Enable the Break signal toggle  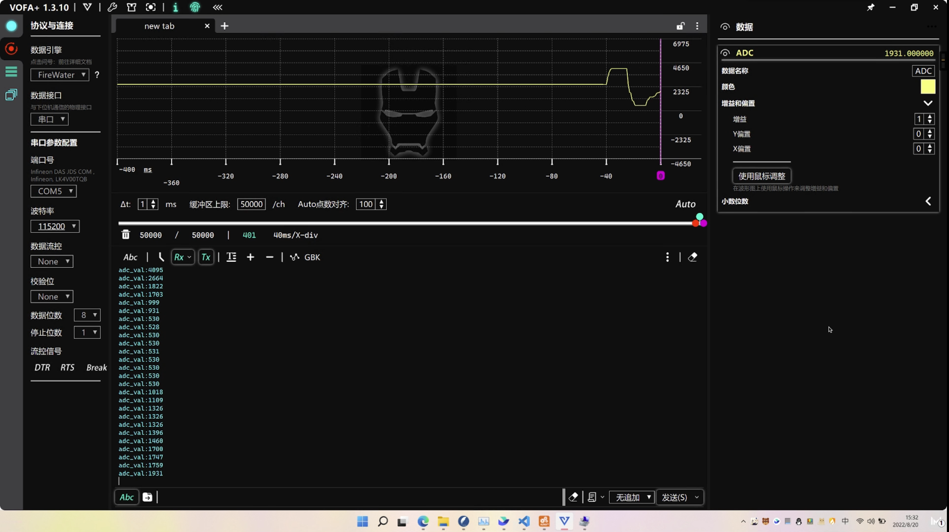(x=96, y=367)
